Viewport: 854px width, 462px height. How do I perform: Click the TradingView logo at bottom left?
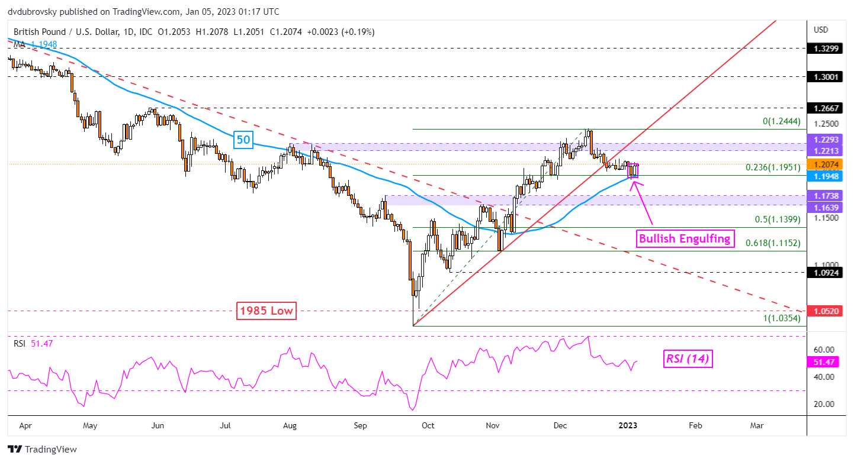(x=42, y=449)
